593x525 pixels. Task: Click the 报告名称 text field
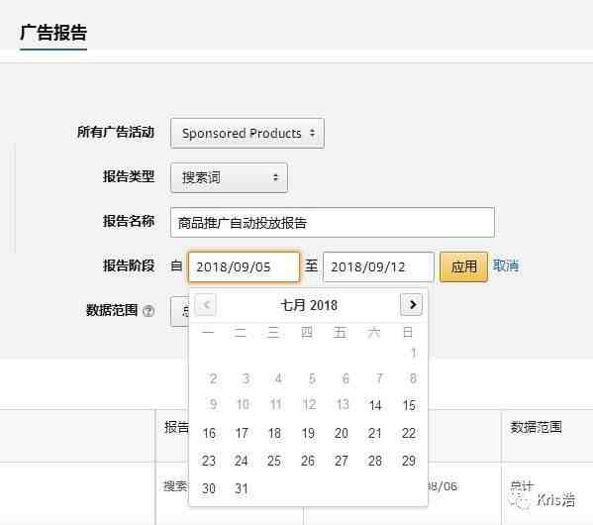333,222
